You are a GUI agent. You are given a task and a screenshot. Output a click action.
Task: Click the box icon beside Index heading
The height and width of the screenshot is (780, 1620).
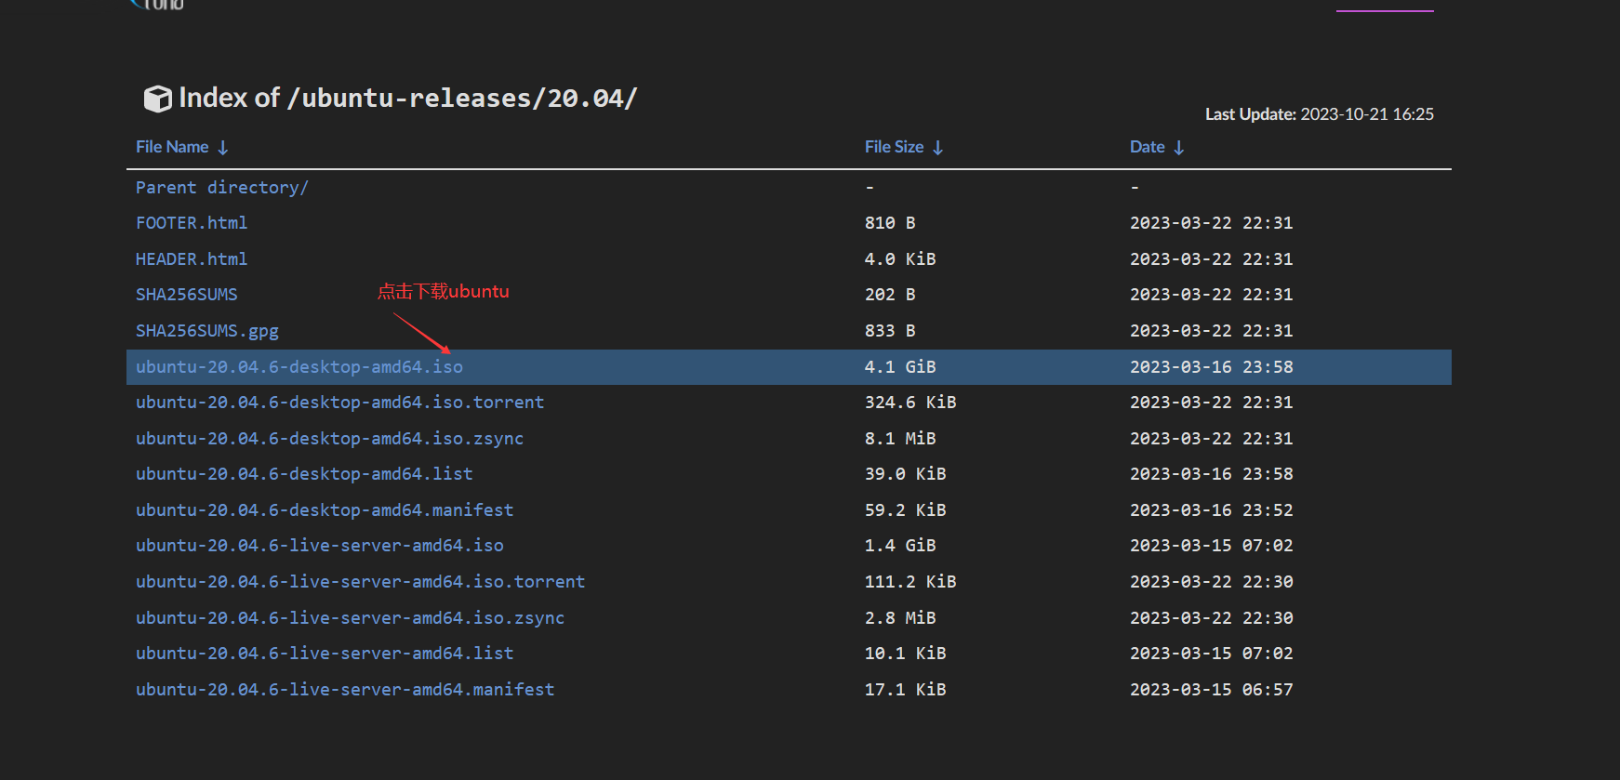157,99
